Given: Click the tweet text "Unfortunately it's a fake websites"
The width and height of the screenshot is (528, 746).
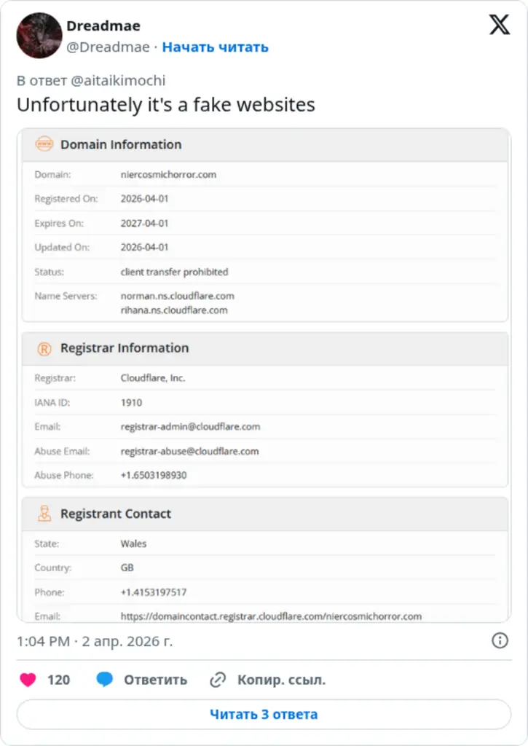Looking at the screenshot, I should 166,105.
